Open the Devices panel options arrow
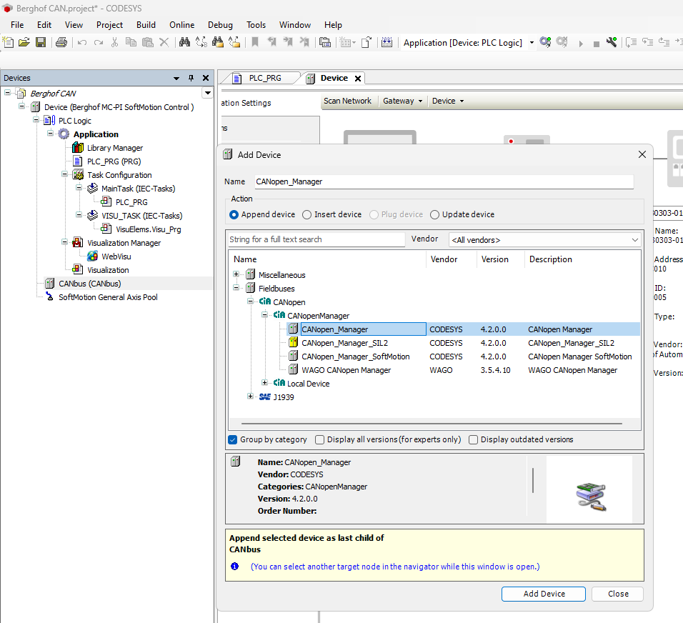 coord(176,79)
